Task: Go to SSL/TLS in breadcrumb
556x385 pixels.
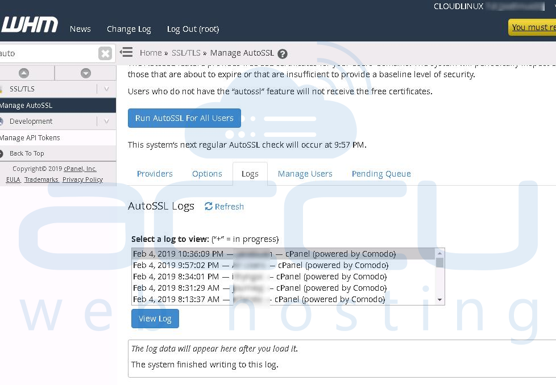Action: click(x=186, y=53)
